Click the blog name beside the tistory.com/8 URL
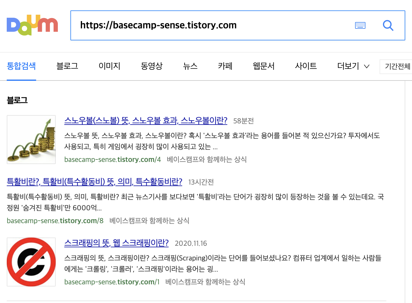 pyautogui.click(x=149, y=221)
